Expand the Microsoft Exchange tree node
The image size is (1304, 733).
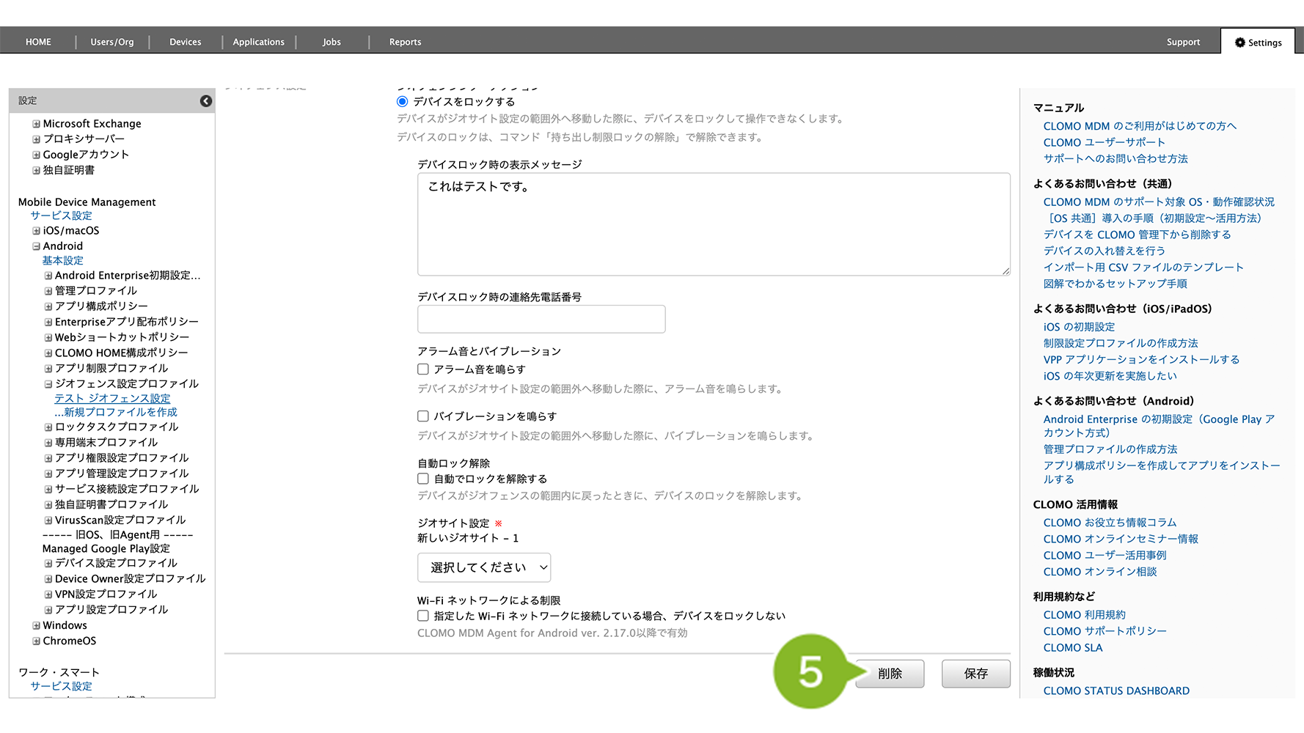click(x=36, y=124)
